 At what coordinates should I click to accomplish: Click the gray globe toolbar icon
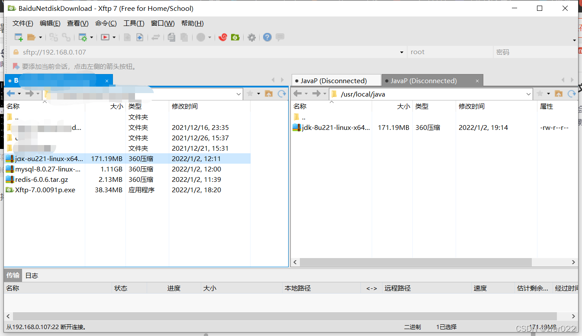[201, 37]
